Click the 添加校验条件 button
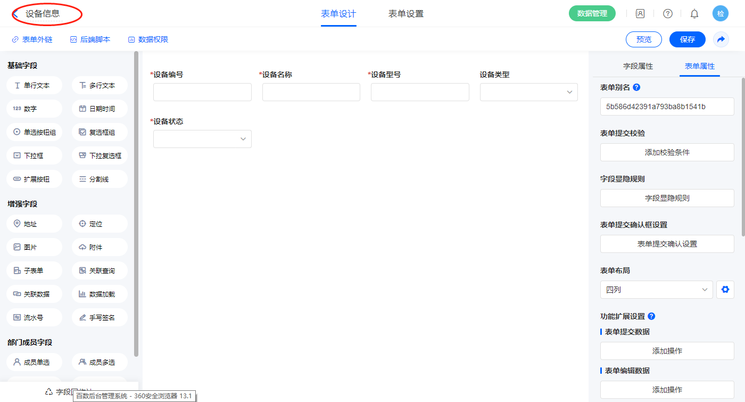This screenshot has width=745, height=402. [x=667, y=152]
